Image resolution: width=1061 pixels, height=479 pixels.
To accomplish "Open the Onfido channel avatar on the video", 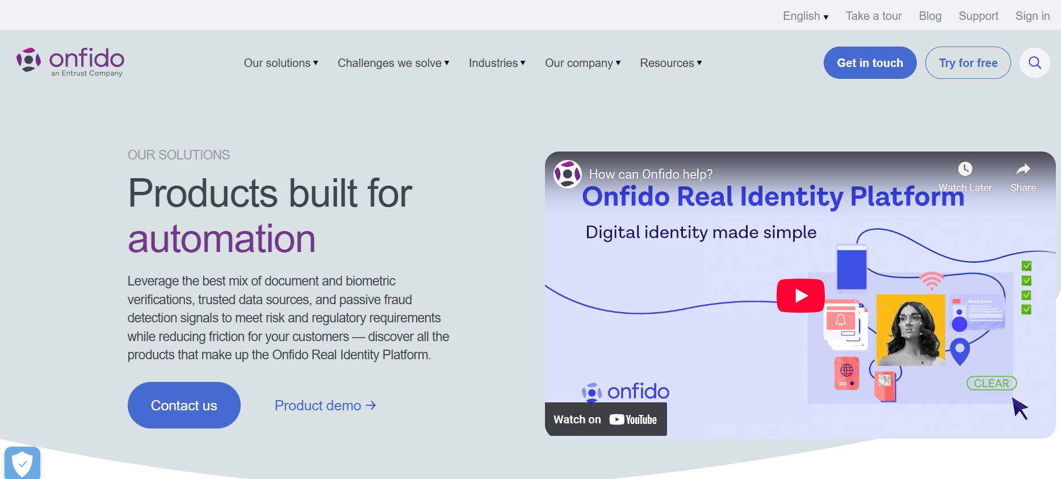I will pyautogui.click(x=568, y=174).
